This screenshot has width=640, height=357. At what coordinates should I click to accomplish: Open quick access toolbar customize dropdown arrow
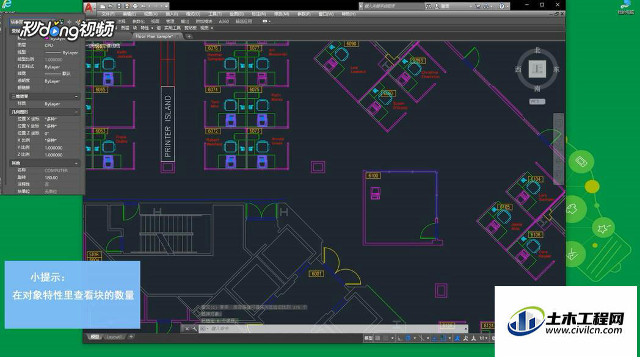tap(167, 6)
